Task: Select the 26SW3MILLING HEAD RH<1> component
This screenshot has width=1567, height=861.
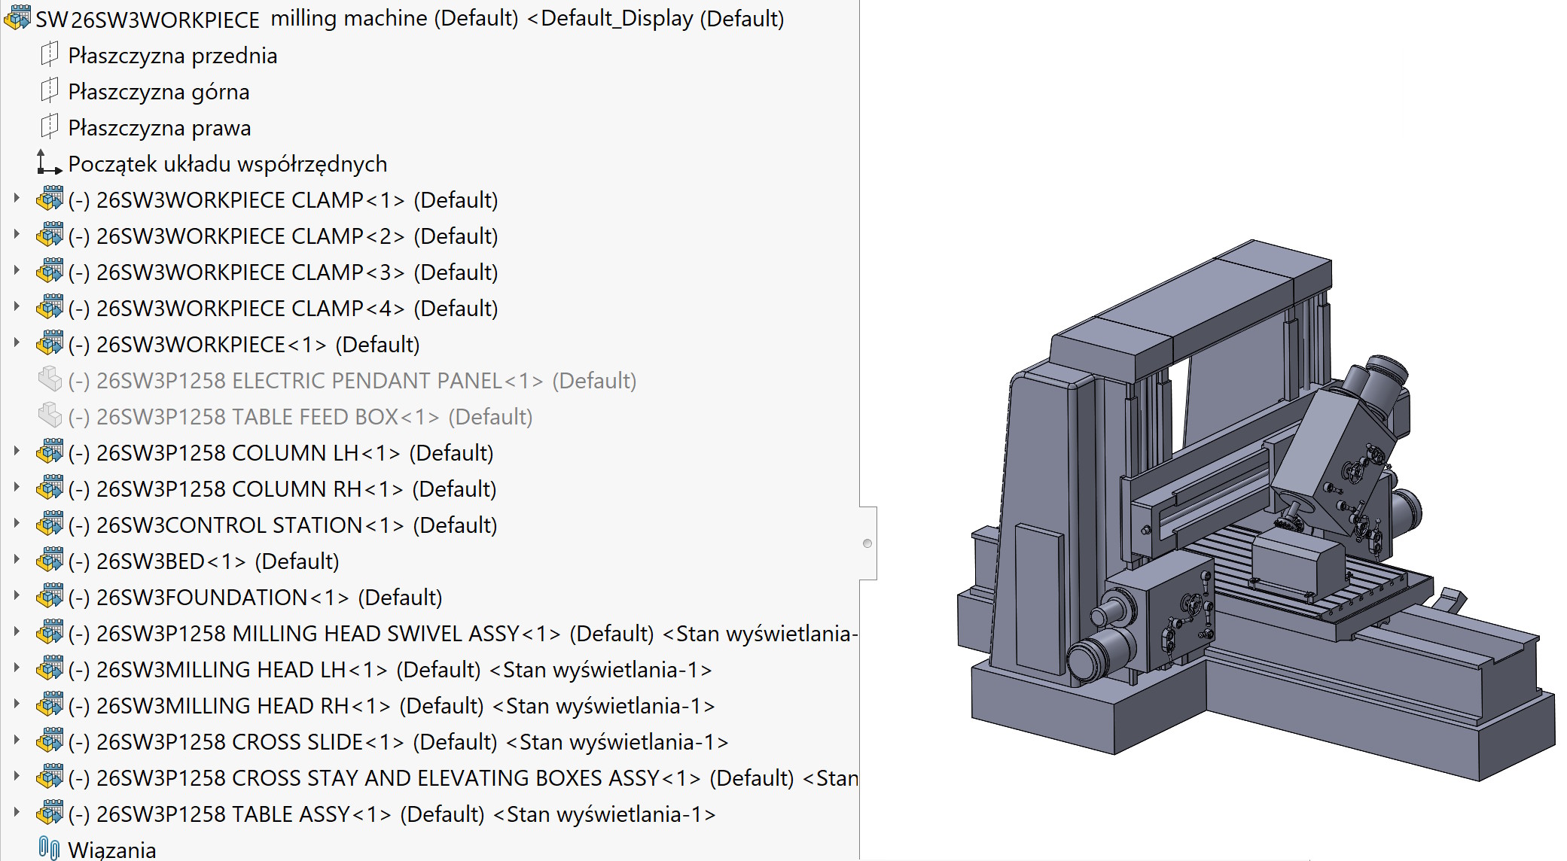Action: tap(294, 705)
